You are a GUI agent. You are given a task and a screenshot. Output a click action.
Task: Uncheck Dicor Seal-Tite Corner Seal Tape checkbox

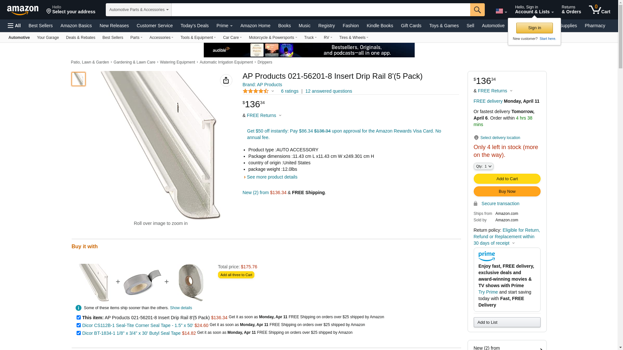79,325
